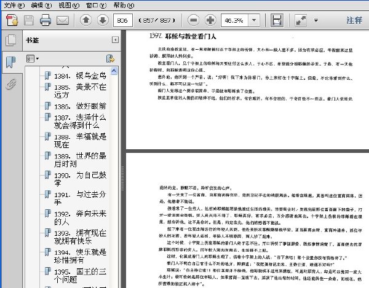The height and width of the screenshot is (288, 369).
Task: Open the Page Thumbnails side panel
Action: pyautogui.click(x=11, y=40)
